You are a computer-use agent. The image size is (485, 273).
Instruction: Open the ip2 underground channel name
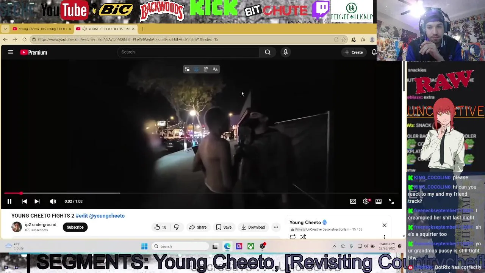tap(41, 224)
